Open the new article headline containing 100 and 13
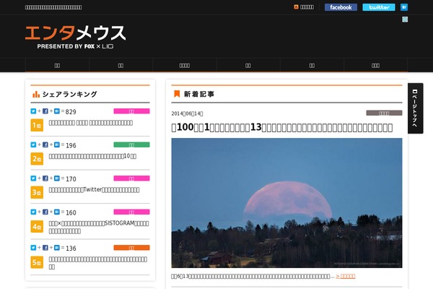The height and width of the screenshot is (289, 433). pos(282,127)
